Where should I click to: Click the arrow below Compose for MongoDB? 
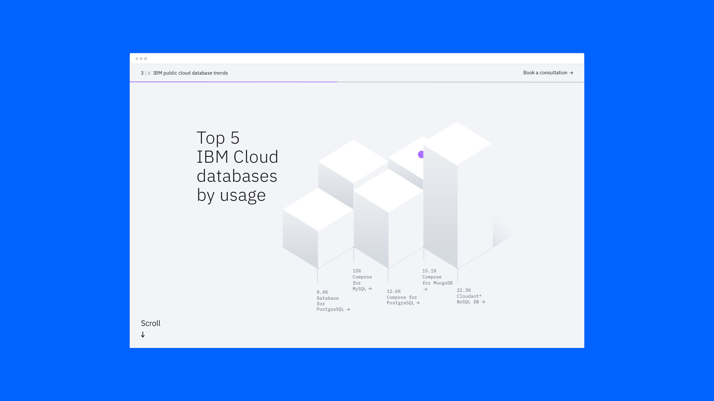tap(425, 289)
